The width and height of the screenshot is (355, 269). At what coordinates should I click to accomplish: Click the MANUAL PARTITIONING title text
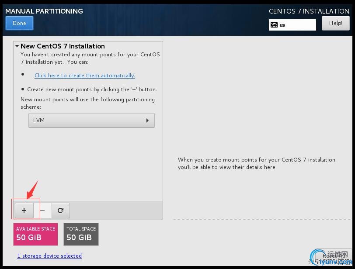[44, 11]
